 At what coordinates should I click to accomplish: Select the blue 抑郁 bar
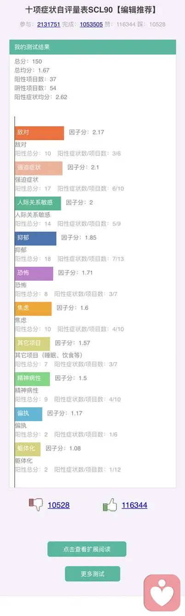click(35, 238)
